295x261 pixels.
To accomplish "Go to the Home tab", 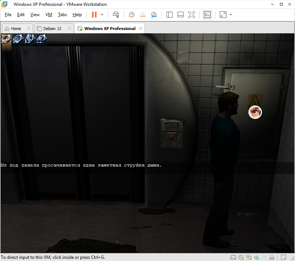I will point(16,29).
